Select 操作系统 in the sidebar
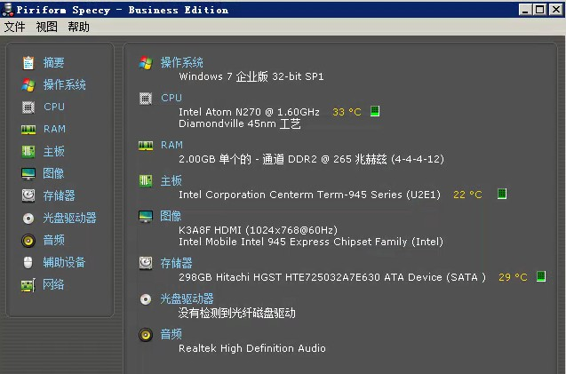Image resolution: width=566 pixels, height=374 pixels. click(64, 84)
